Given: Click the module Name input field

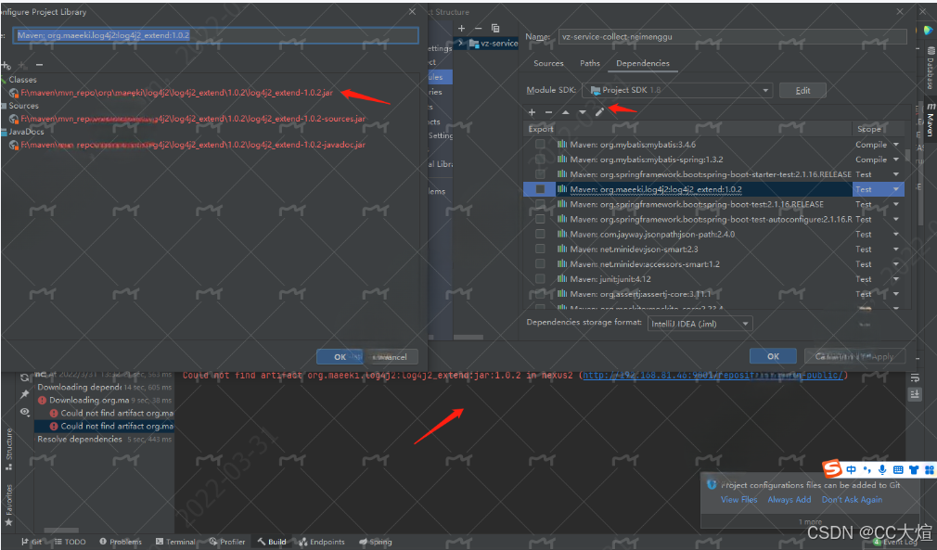Looking at the screenshot, I should click(x=732, y=36).
